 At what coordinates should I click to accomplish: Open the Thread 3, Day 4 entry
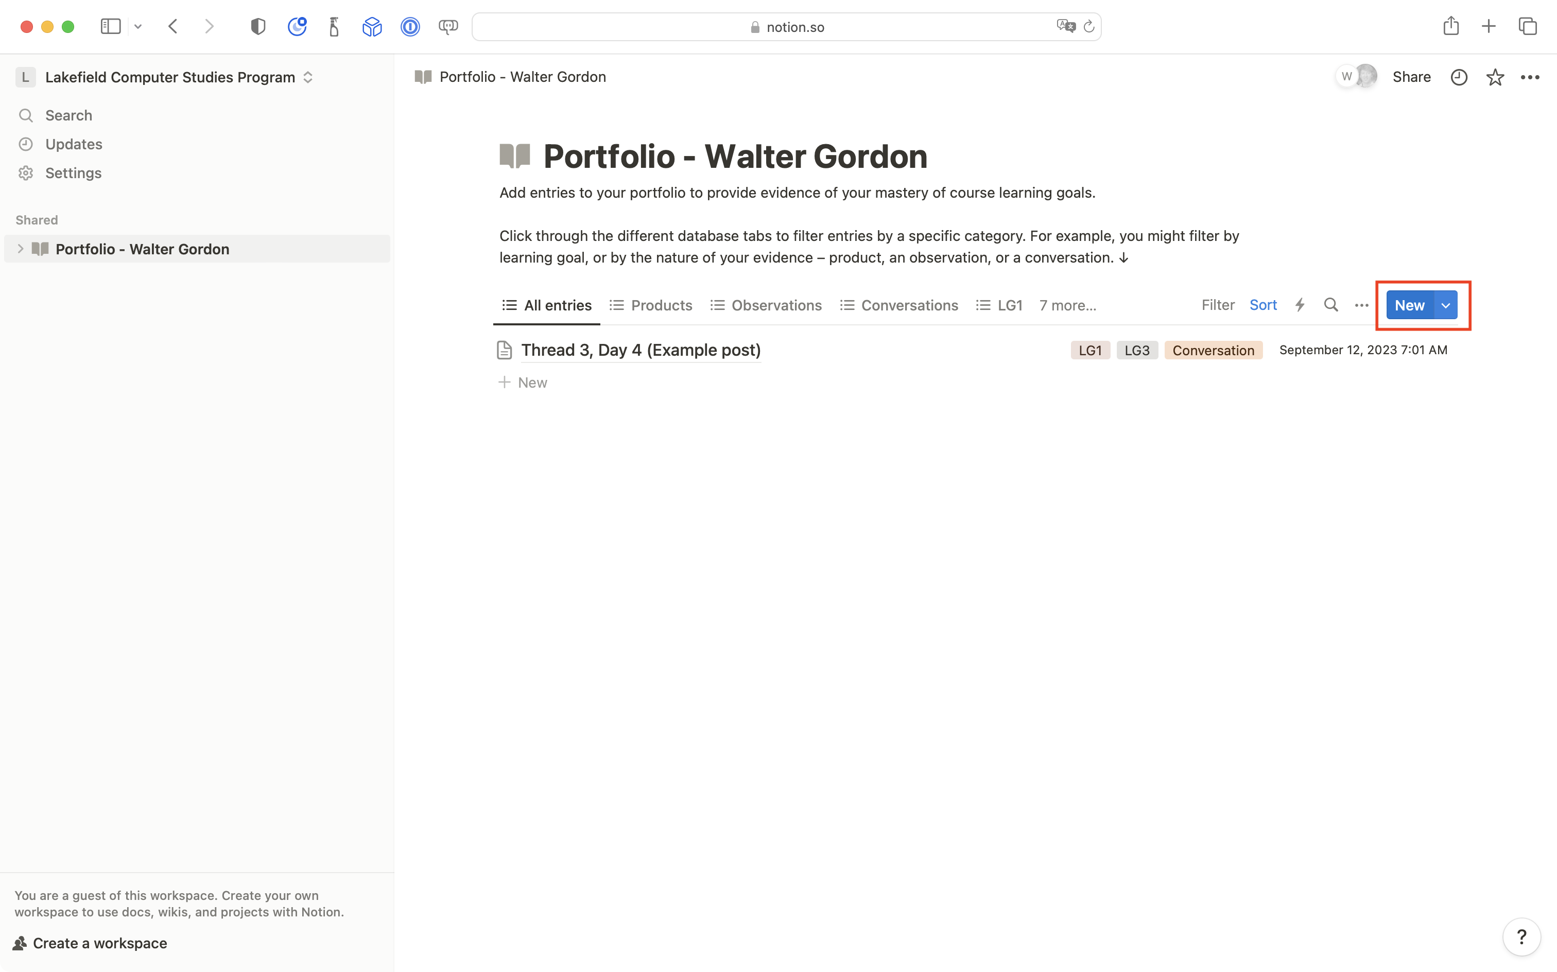tap(641, 350)
